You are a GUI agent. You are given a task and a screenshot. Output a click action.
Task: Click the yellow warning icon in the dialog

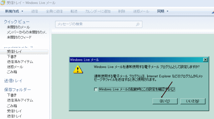pos(78,69)
